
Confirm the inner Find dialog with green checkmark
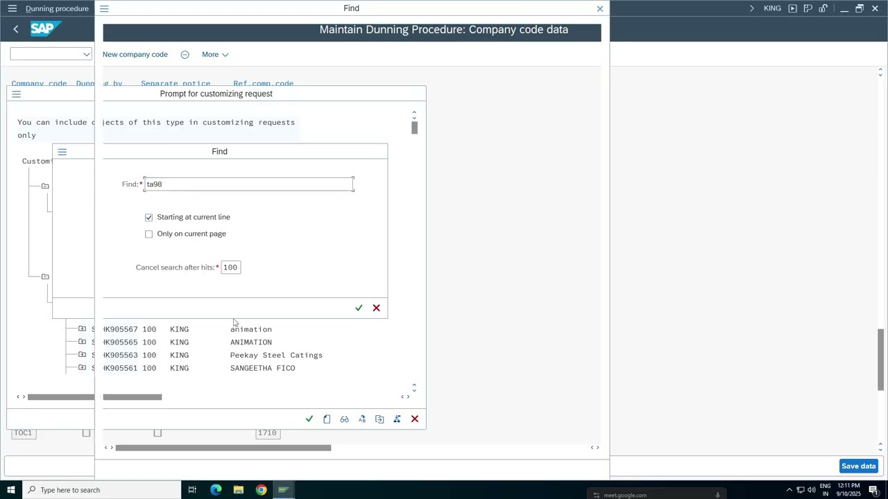tap(359, 308)
